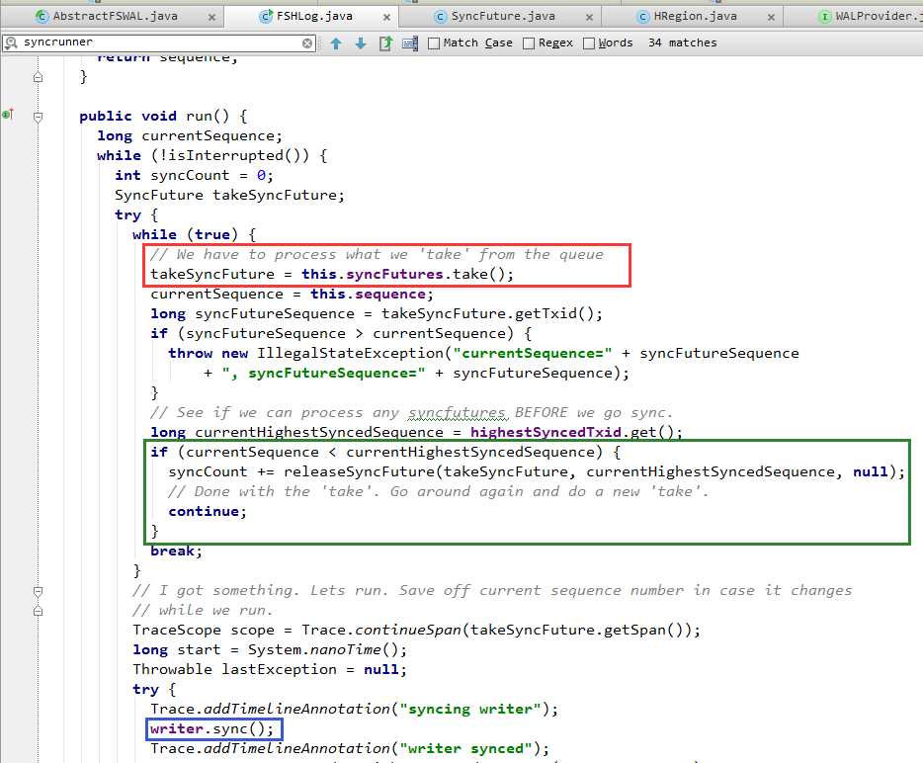Collapse the 'I got something' comment block

tap(39, 591)
